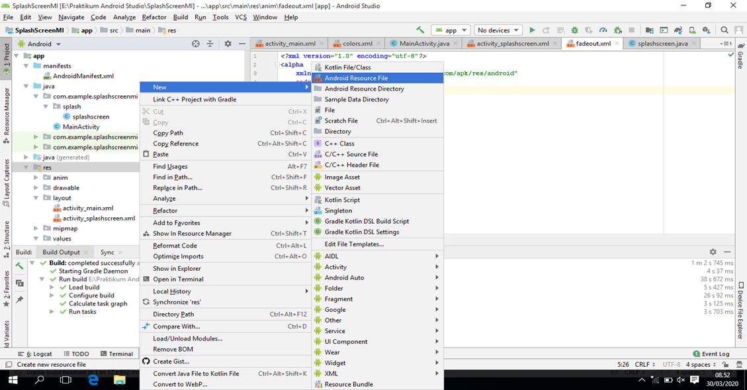This screenshot has width=747, height=390.
Task: Switch to splashscreen.java tab
Action: [x=662, y=44]
